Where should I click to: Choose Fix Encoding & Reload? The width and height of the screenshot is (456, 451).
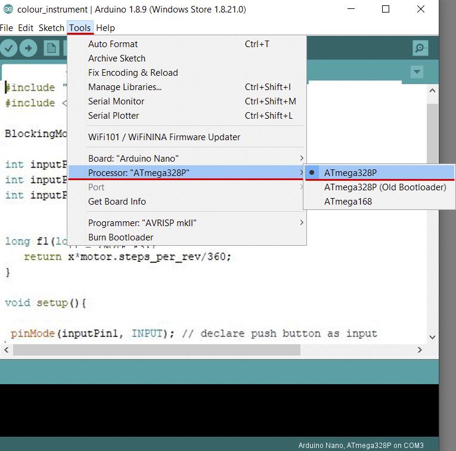[187, 72]
